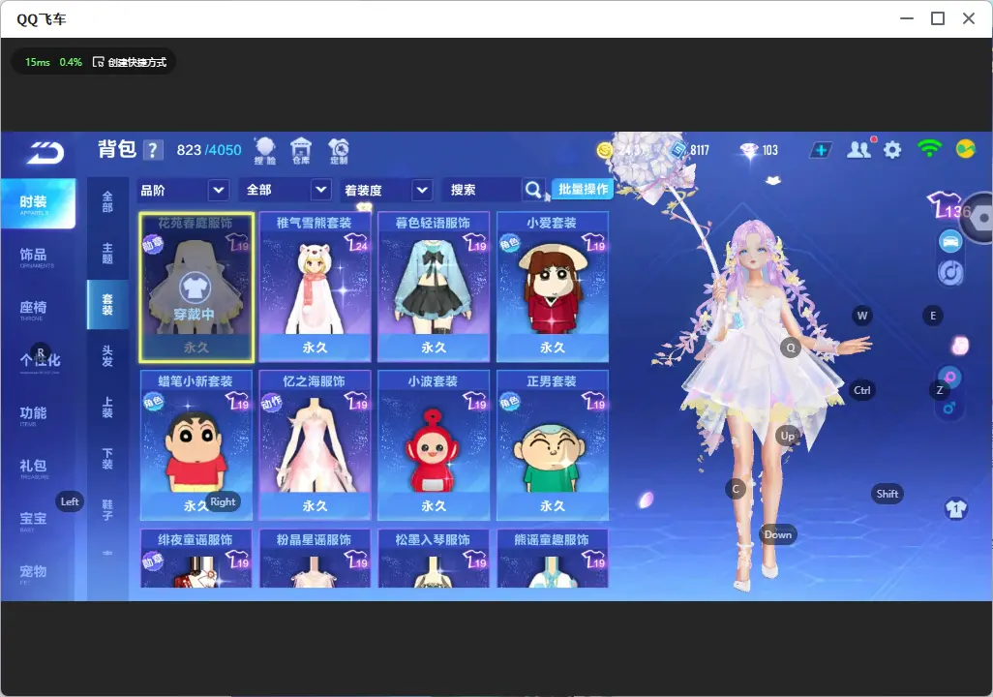Viewport: 993px width, 697px height.
Task: Click the blue coupon icon beside 8117
Action: pyautogui.click(x=678, y=150)
